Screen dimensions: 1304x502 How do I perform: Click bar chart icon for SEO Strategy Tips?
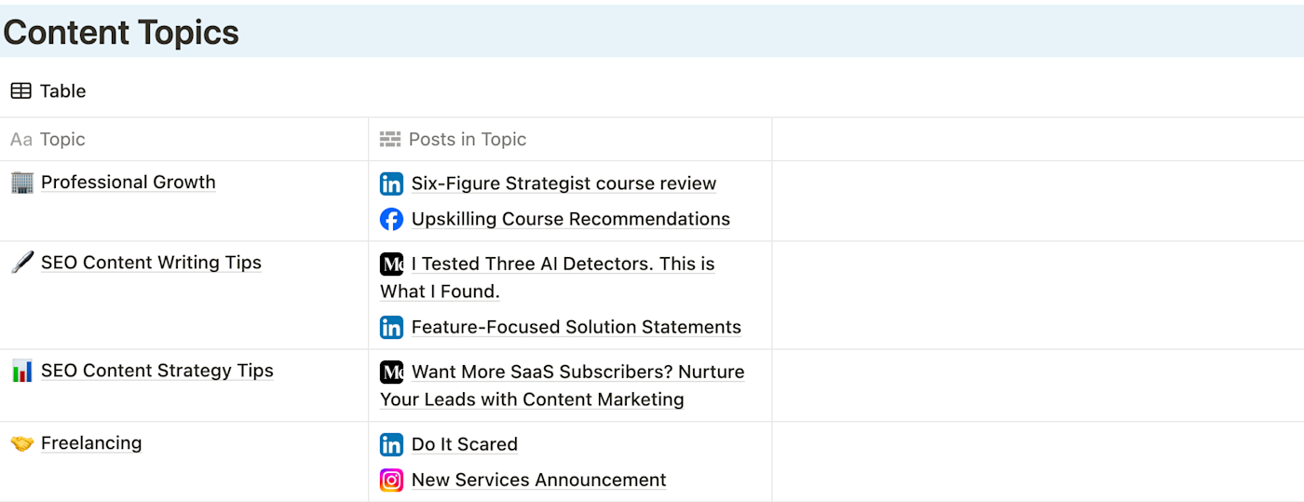tap(21, 371)
